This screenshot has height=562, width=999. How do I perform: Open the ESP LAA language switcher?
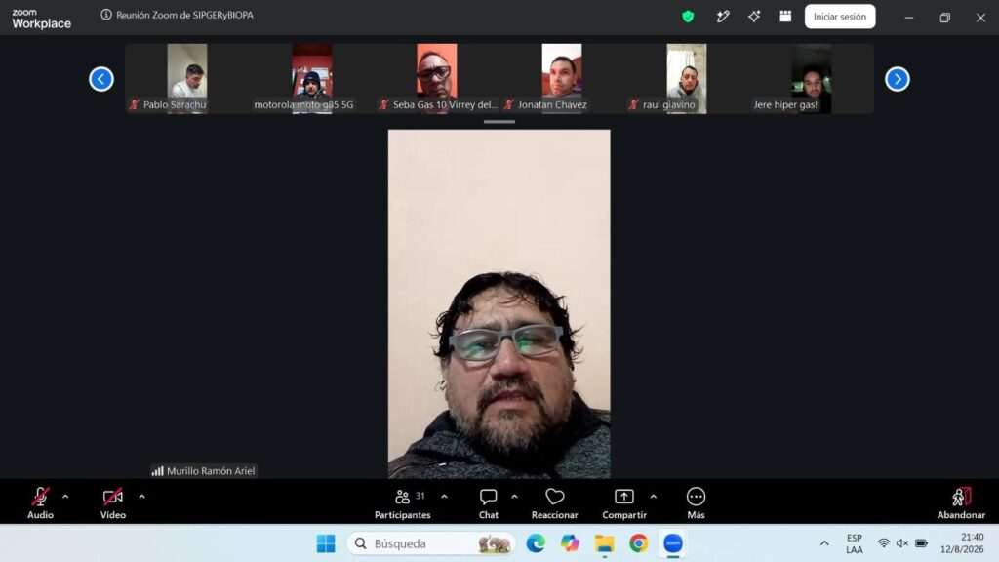click(855, 543)
